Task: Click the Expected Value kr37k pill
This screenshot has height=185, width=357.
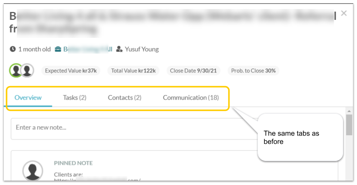Action: (x=71, y=71)
